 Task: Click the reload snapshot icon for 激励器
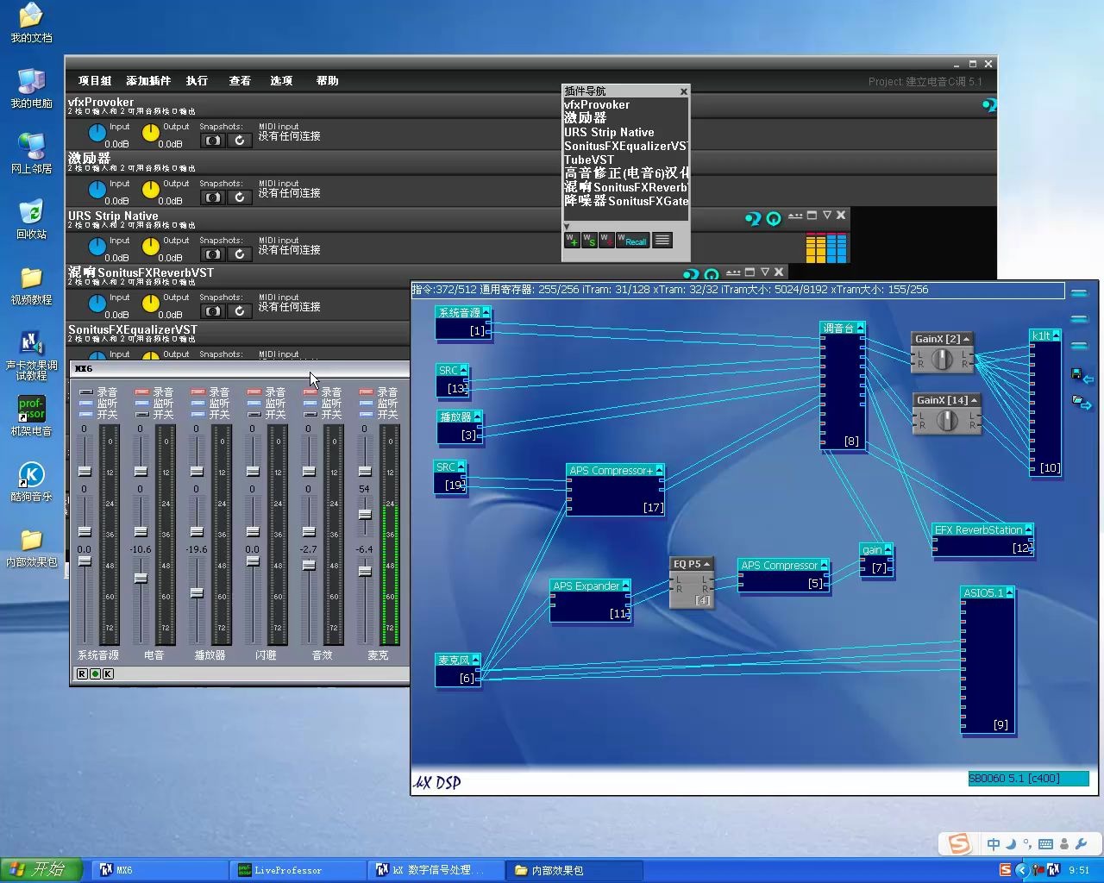(x=240, y=197)
